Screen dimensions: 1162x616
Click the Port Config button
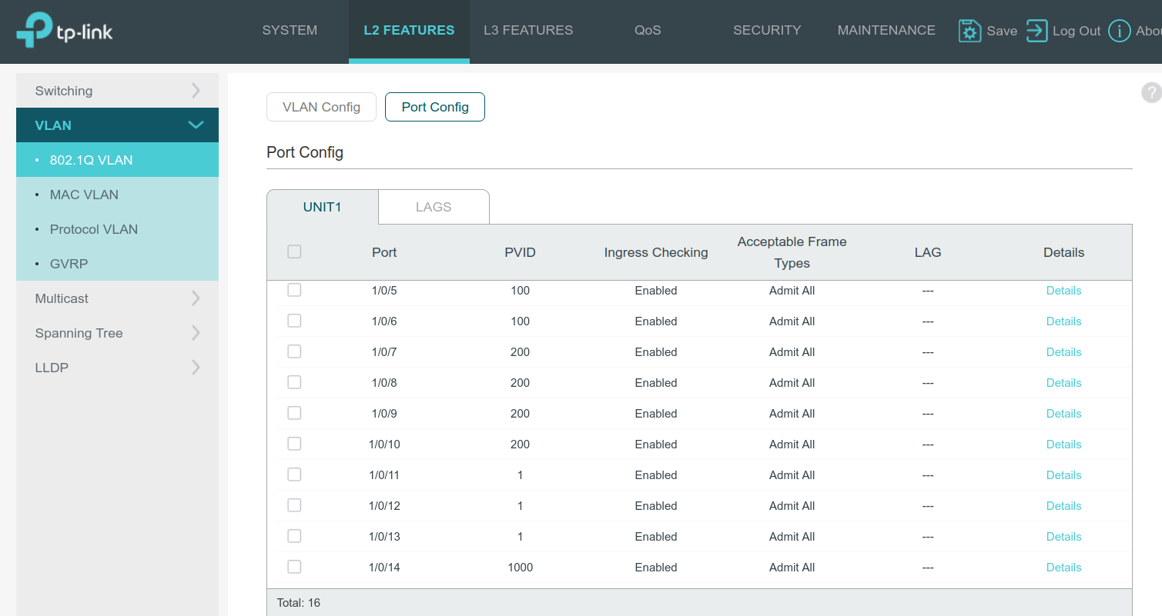pyautogui.click(x=435, y=107)
